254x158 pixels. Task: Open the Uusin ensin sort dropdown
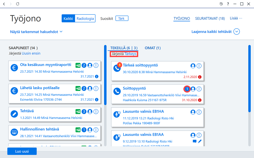tap(31, 53)
